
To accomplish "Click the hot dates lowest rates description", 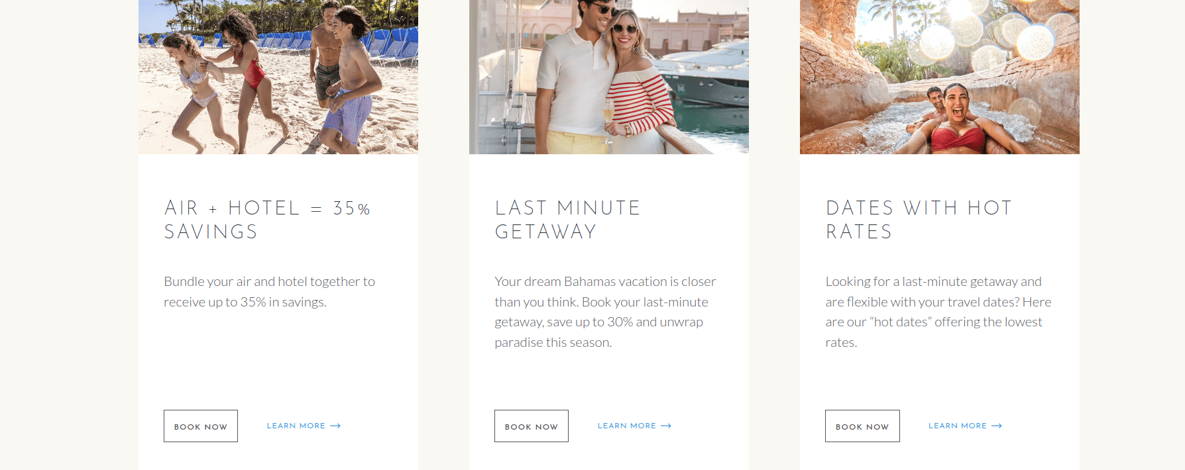I will 938,312.
